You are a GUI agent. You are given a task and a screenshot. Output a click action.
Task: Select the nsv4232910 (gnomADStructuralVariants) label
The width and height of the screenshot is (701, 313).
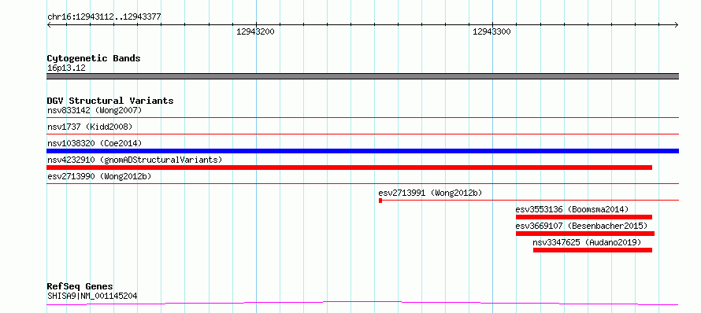pos(135,160)
